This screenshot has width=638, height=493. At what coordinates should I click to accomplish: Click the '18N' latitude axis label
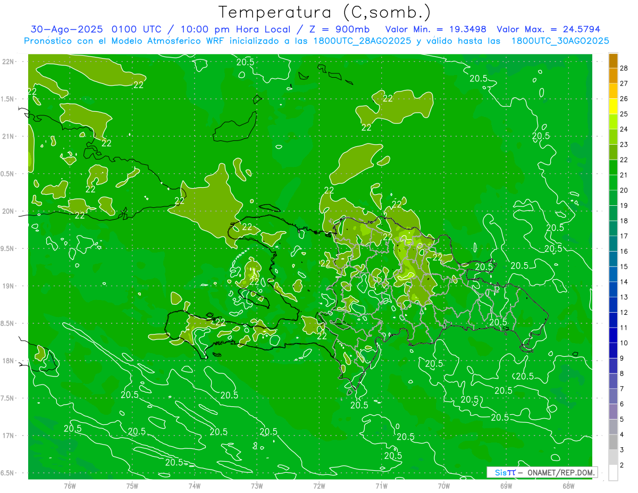coord(9,361)
